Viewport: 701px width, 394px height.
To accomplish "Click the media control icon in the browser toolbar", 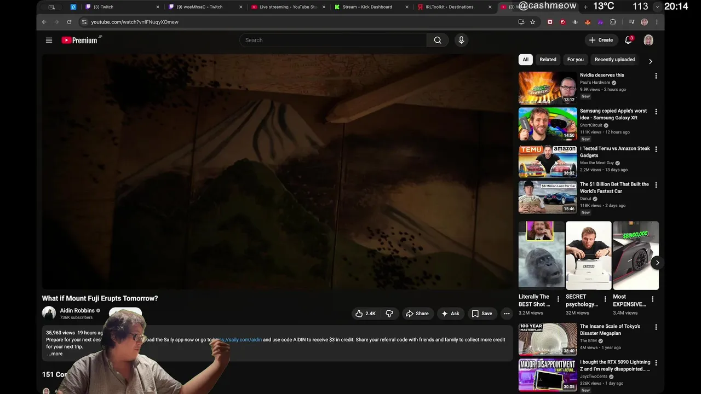I will click(631, 22).
